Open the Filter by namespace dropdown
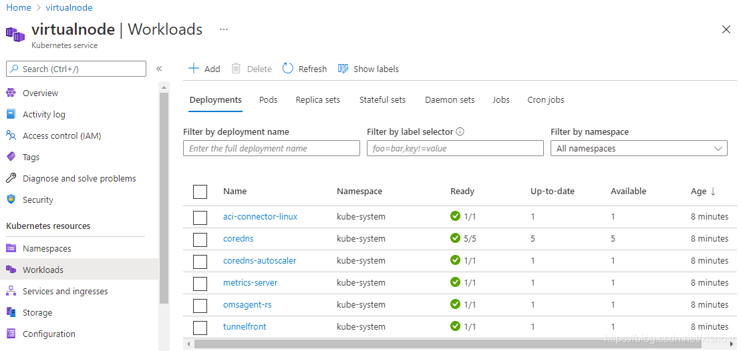741x351 pixels. pyautogui.click(x=639, y=148)
